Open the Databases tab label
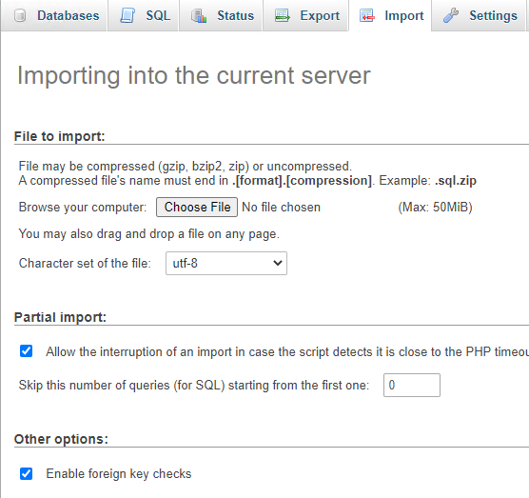The image size is (529, 498). coord(69,15)
